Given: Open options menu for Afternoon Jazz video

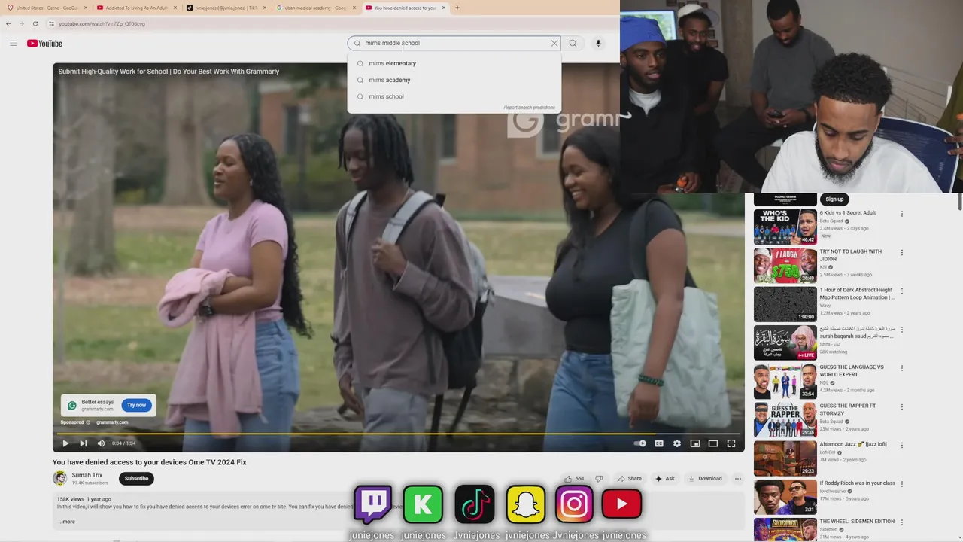Looking at the screenshot, I should [x=902, y=446].
